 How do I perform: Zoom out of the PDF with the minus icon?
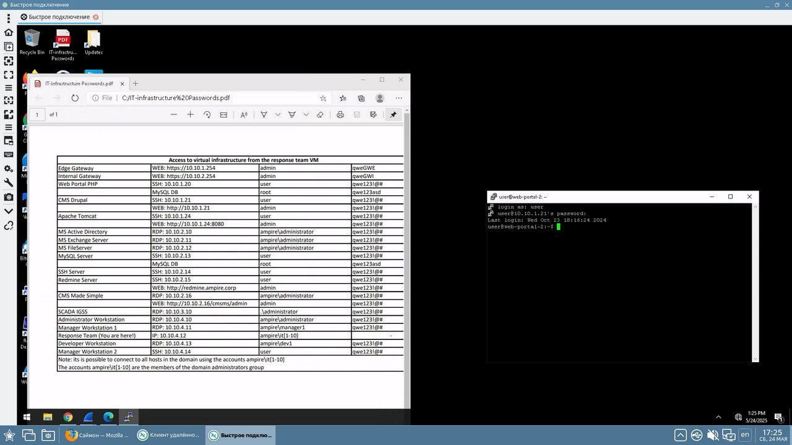point(174,114)
